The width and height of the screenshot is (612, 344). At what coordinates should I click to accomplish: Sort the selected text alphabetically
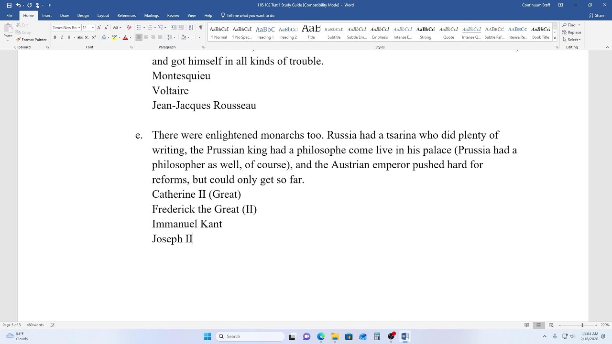[191, 28]
